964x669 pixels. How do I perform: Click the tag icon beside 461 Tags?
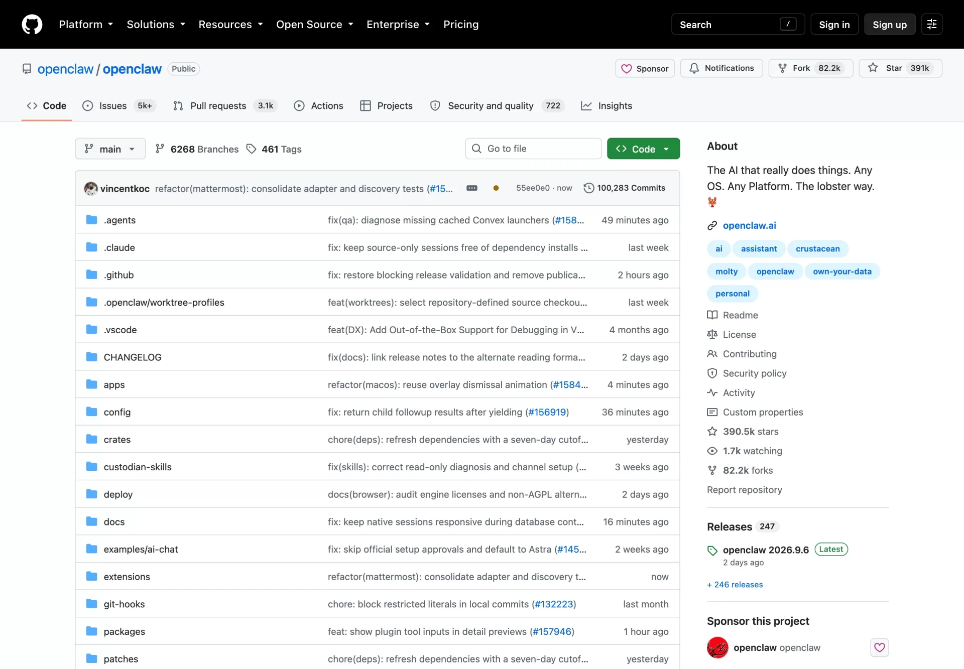pos(251,149)
